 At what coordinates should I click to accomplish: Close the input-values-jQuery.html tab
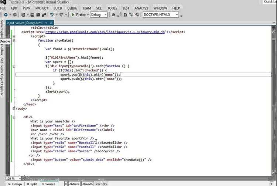tap(51, 23)
